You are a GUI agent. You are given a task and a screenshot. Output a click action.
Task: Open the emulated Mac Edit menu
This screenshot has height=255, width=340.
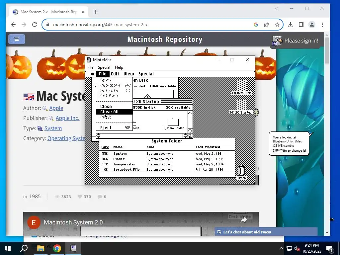coord(115,74)
